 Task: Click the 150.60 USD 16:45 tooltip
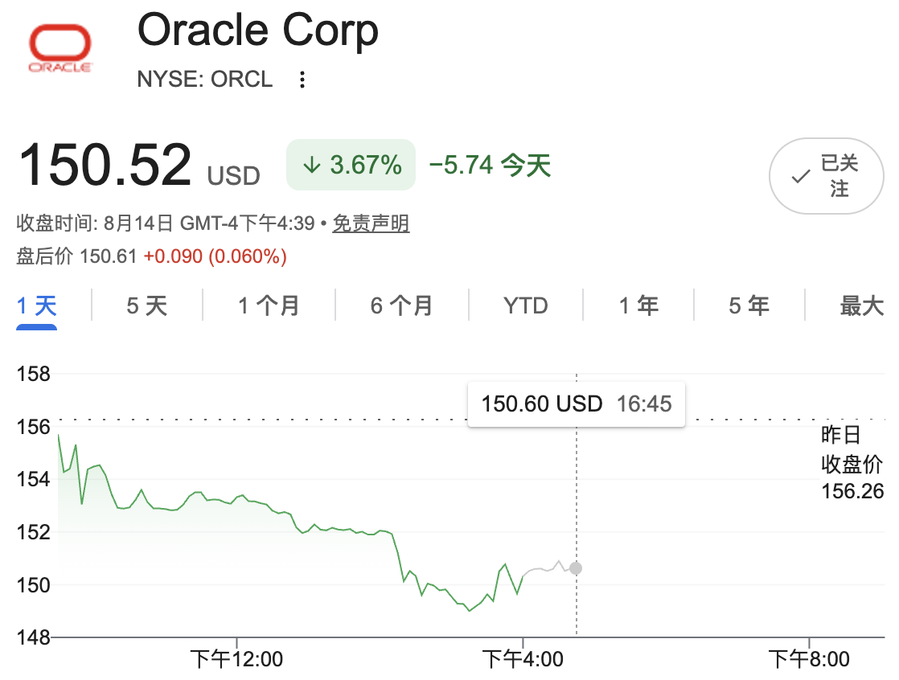pyautogui.click(x=577, y=404)
